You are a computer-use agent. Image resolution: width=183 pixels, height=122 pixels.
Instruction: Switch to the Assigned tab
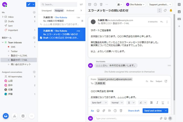59,10
